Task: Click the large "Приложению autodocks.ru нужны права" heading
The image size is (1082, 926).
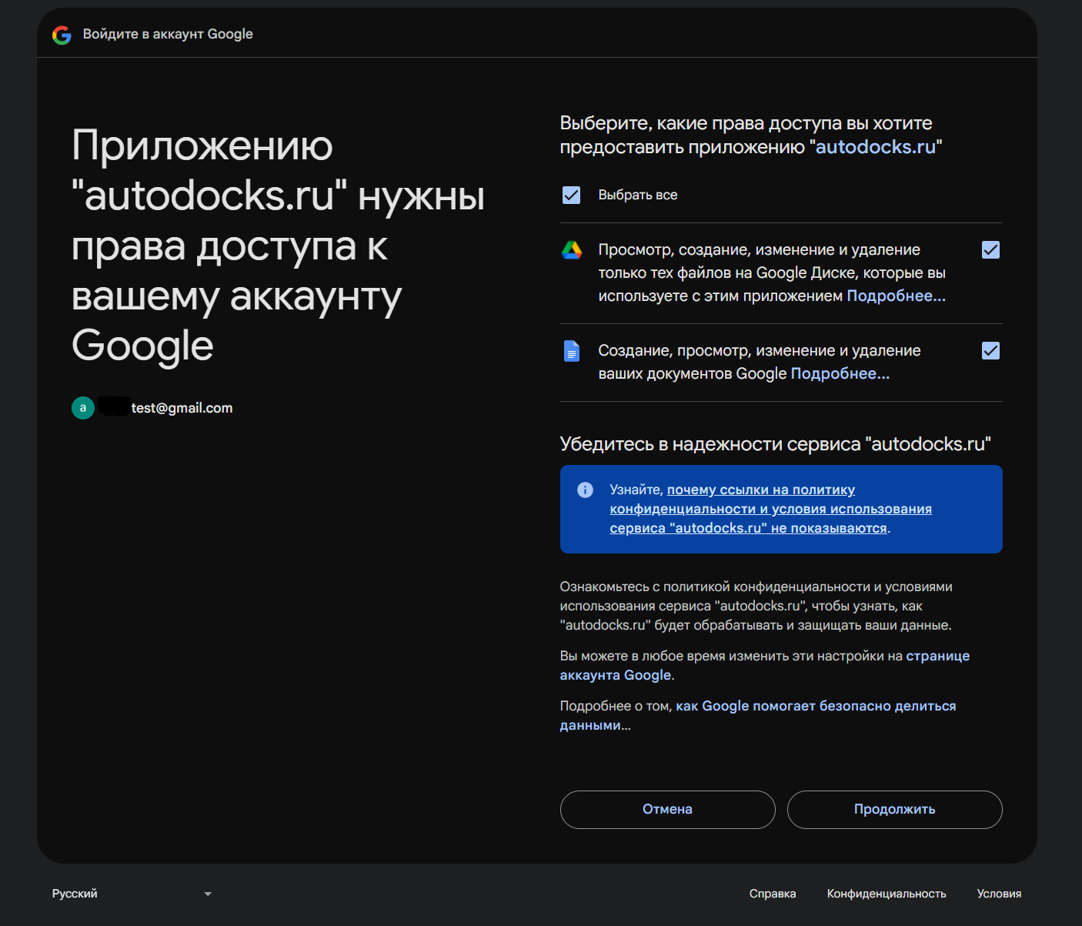Action: click(278, 245)
